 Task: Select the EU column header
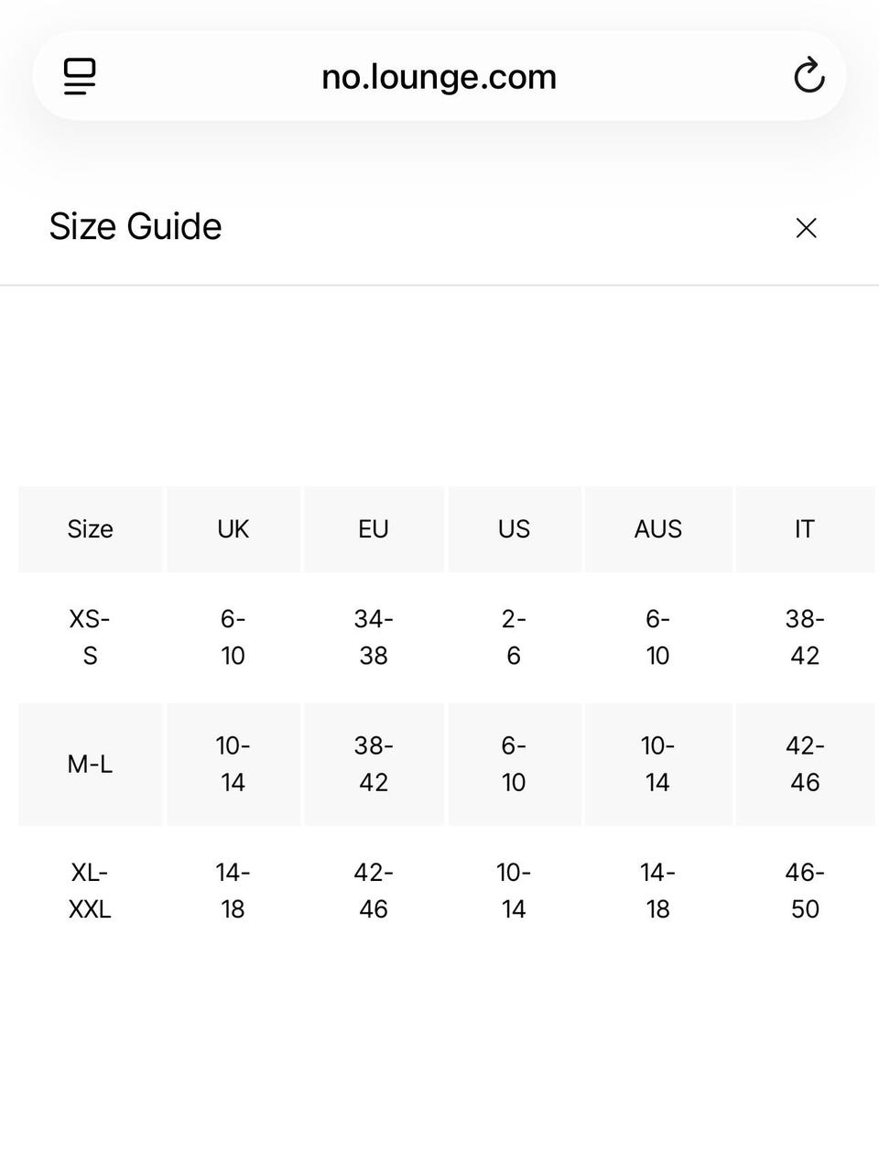(x=374, y=529)
